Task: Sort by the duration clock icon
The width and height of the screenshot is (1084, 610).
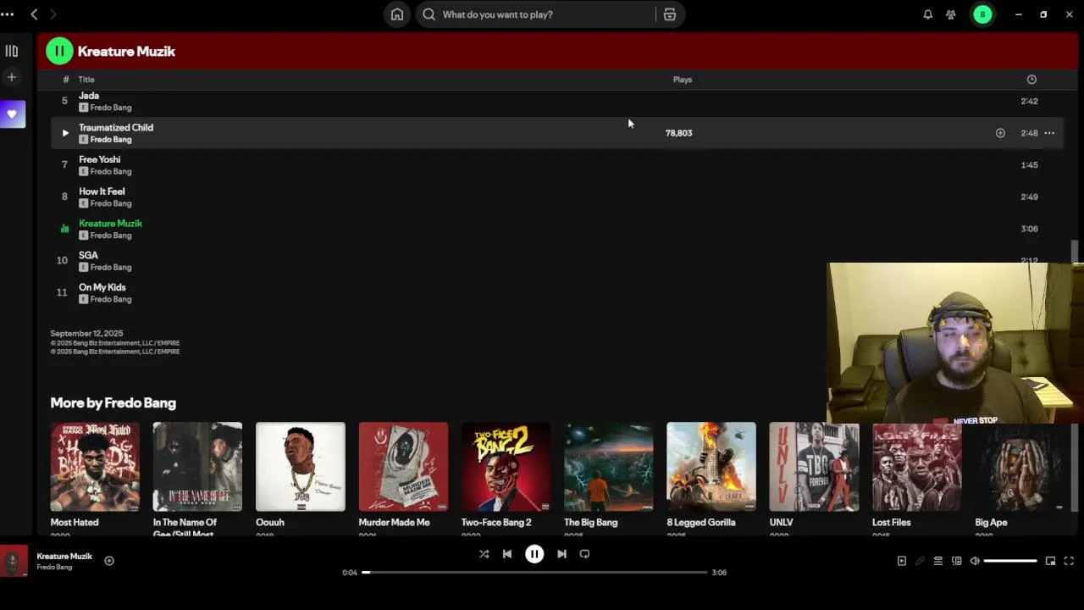Action: click(x=1031, y=80)
